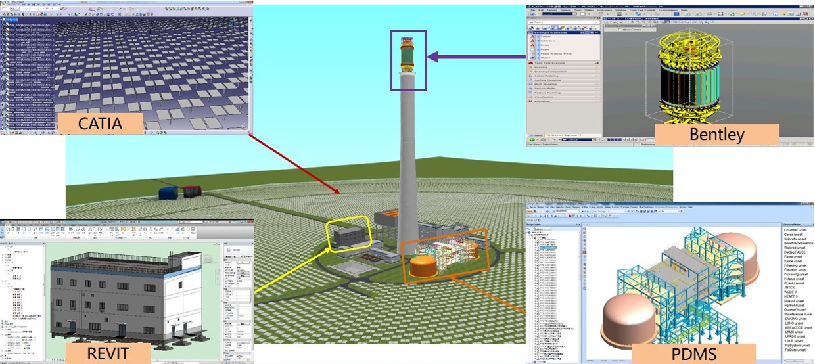This screenshot has width=815, height=364.
Task: Open type selector in Revit Properties panel
Action: (238, 250)
